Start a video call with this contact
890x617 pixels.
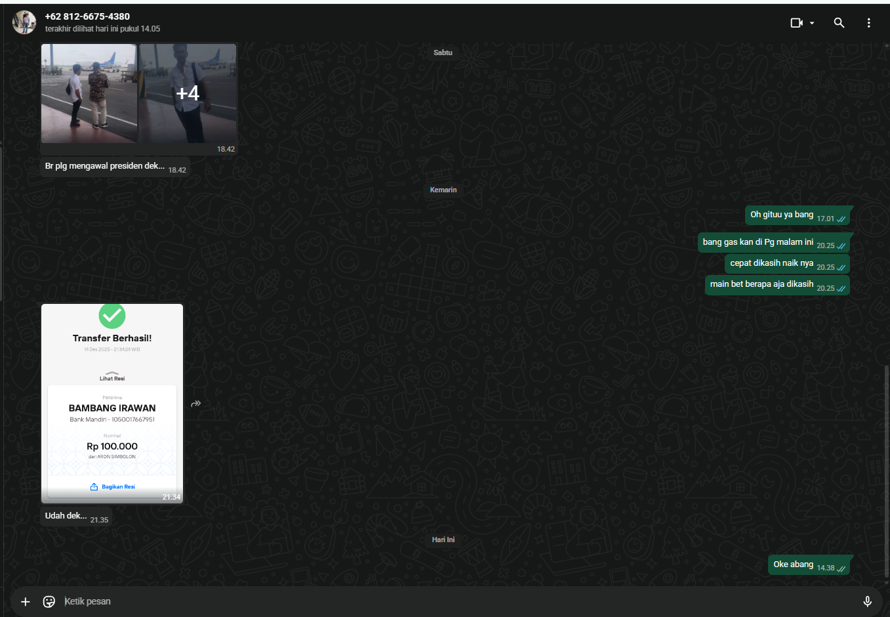point(796,23)
